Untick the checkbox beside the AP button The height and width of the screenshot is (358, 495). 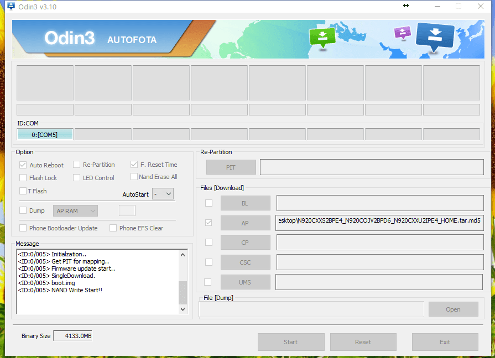click(209, 223)
